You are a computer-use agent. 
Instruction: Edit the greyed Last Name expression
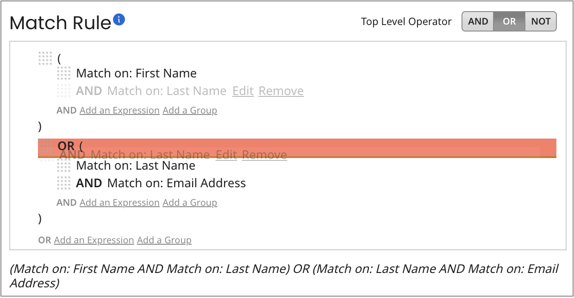point(243,91)
